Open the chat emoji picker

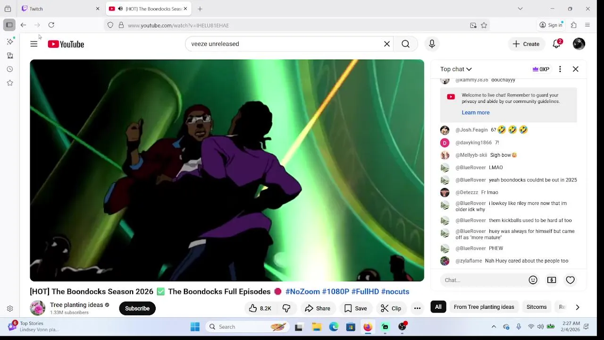[x=533, y=280]
